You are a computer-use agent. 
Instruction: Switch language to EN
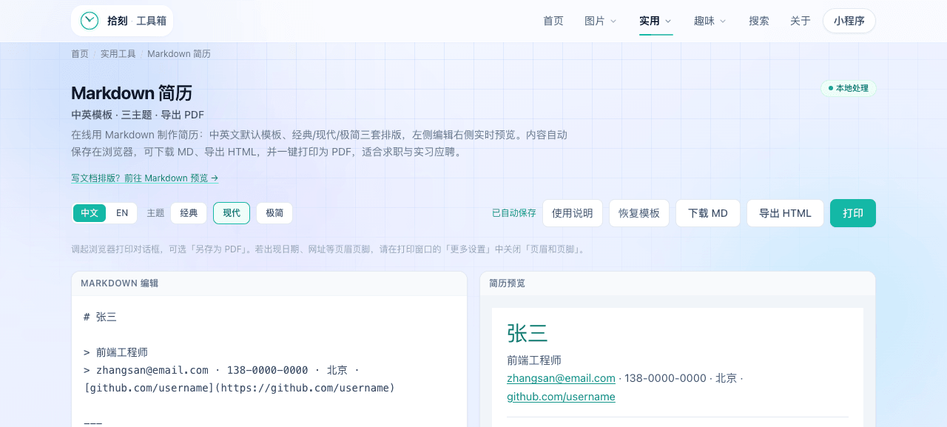[x=122, y=213]
